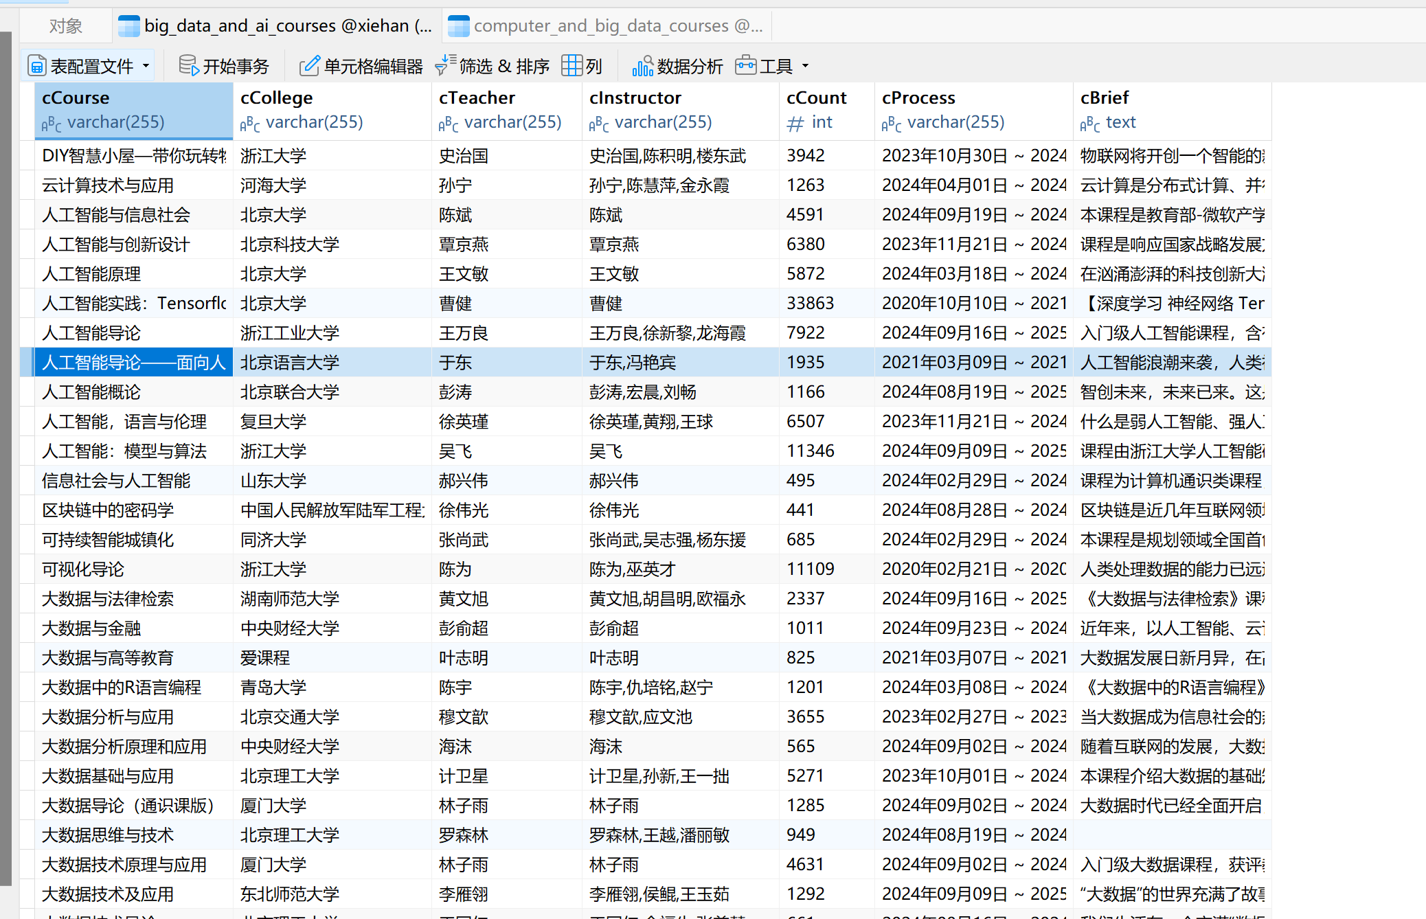Click cell 北京科技大学
This screenshot has width=1426, height=919.
[x=332, y=245]
